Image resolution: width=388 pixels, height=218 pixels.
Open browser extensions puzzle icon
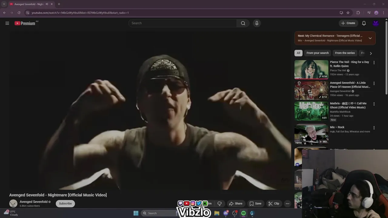click(358, 13)
